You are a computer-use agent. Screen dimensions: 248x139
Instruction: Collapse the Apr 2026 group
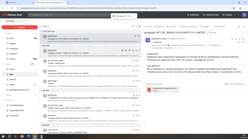tap(41, 90)
